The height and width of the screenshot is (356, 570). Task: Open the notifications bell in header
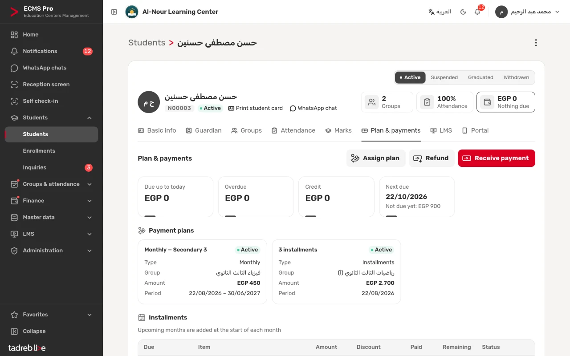pos(477,12)
